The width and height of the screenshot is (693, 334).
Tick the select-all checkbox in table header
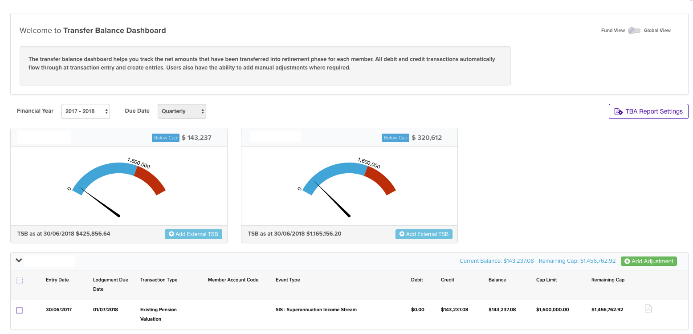click(x=19, y=281)
